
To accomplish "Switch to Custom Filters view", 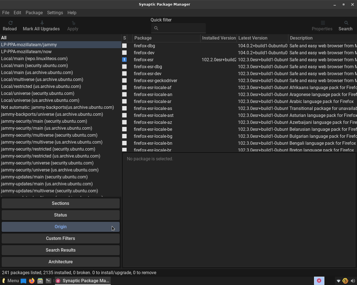I will (61, 238).
